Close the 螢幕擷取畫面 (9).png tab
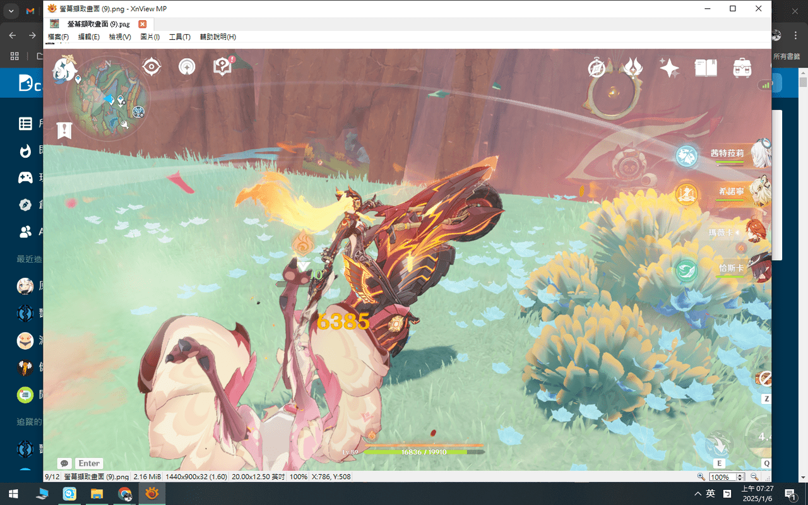Image resolution: width=808 pixels, height=505 pixels. point(142,24)
